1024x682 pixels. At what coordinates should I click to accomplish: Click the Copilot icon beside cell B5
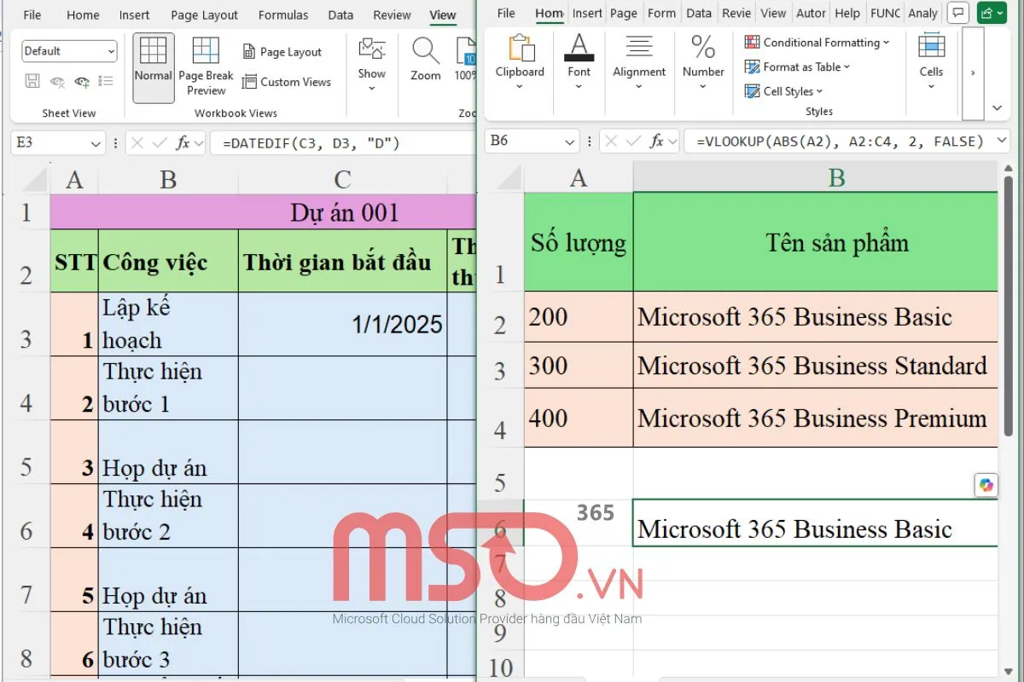click(986, 484)
